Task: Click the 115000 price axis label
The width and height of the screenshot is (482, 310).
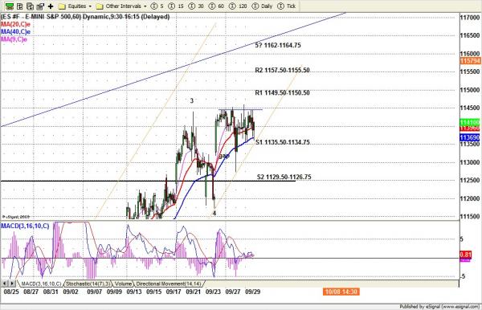Action: point(470,90)
